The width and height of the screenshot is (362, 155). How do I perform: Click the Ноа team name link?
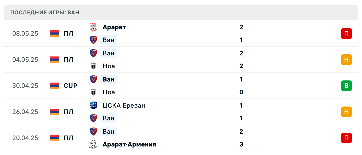[109, 66]
